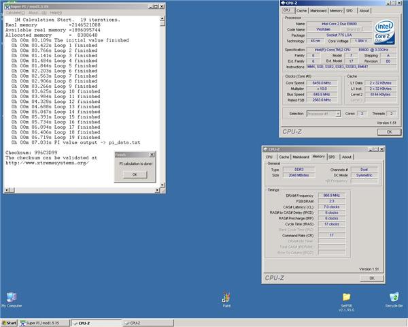Click the top CPU-Z window title icon
408x327 pixels.
pos(283,3)
